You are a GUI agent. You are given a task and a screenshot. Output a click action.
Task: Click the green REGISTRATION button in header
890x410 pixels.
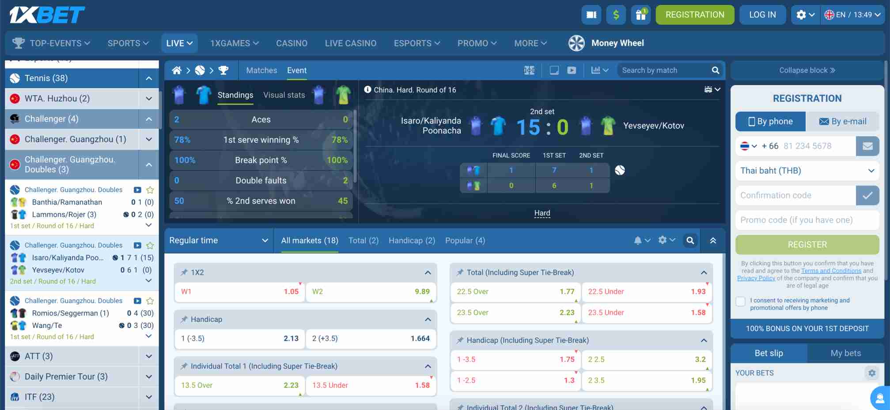695,15
